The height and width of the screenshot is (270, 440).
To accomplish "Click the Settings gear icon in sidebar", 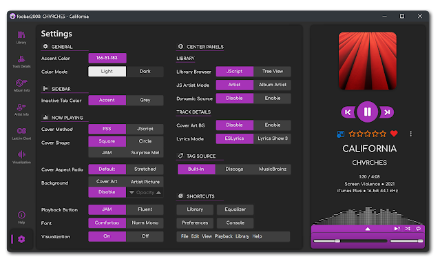I will point(21,239).
